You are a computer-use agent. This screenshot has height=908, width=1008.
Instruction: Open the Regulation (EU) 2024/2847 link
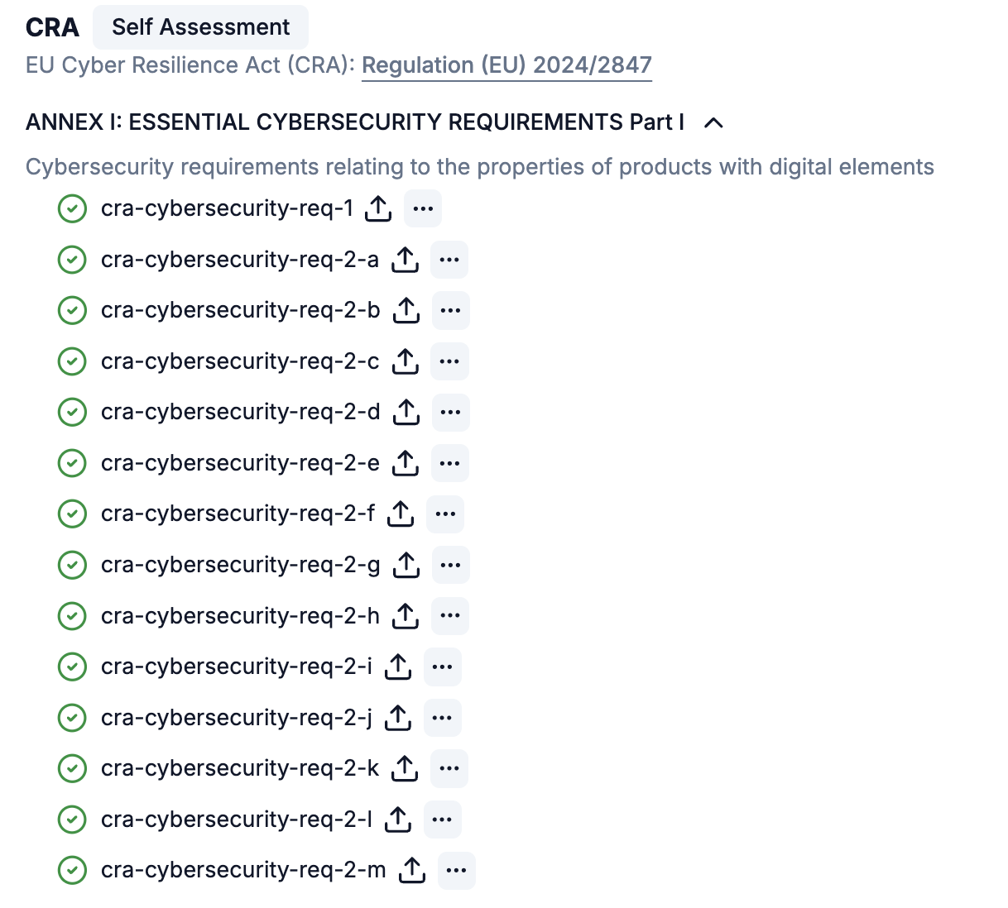pyautogui.click(x=506, y=65)
